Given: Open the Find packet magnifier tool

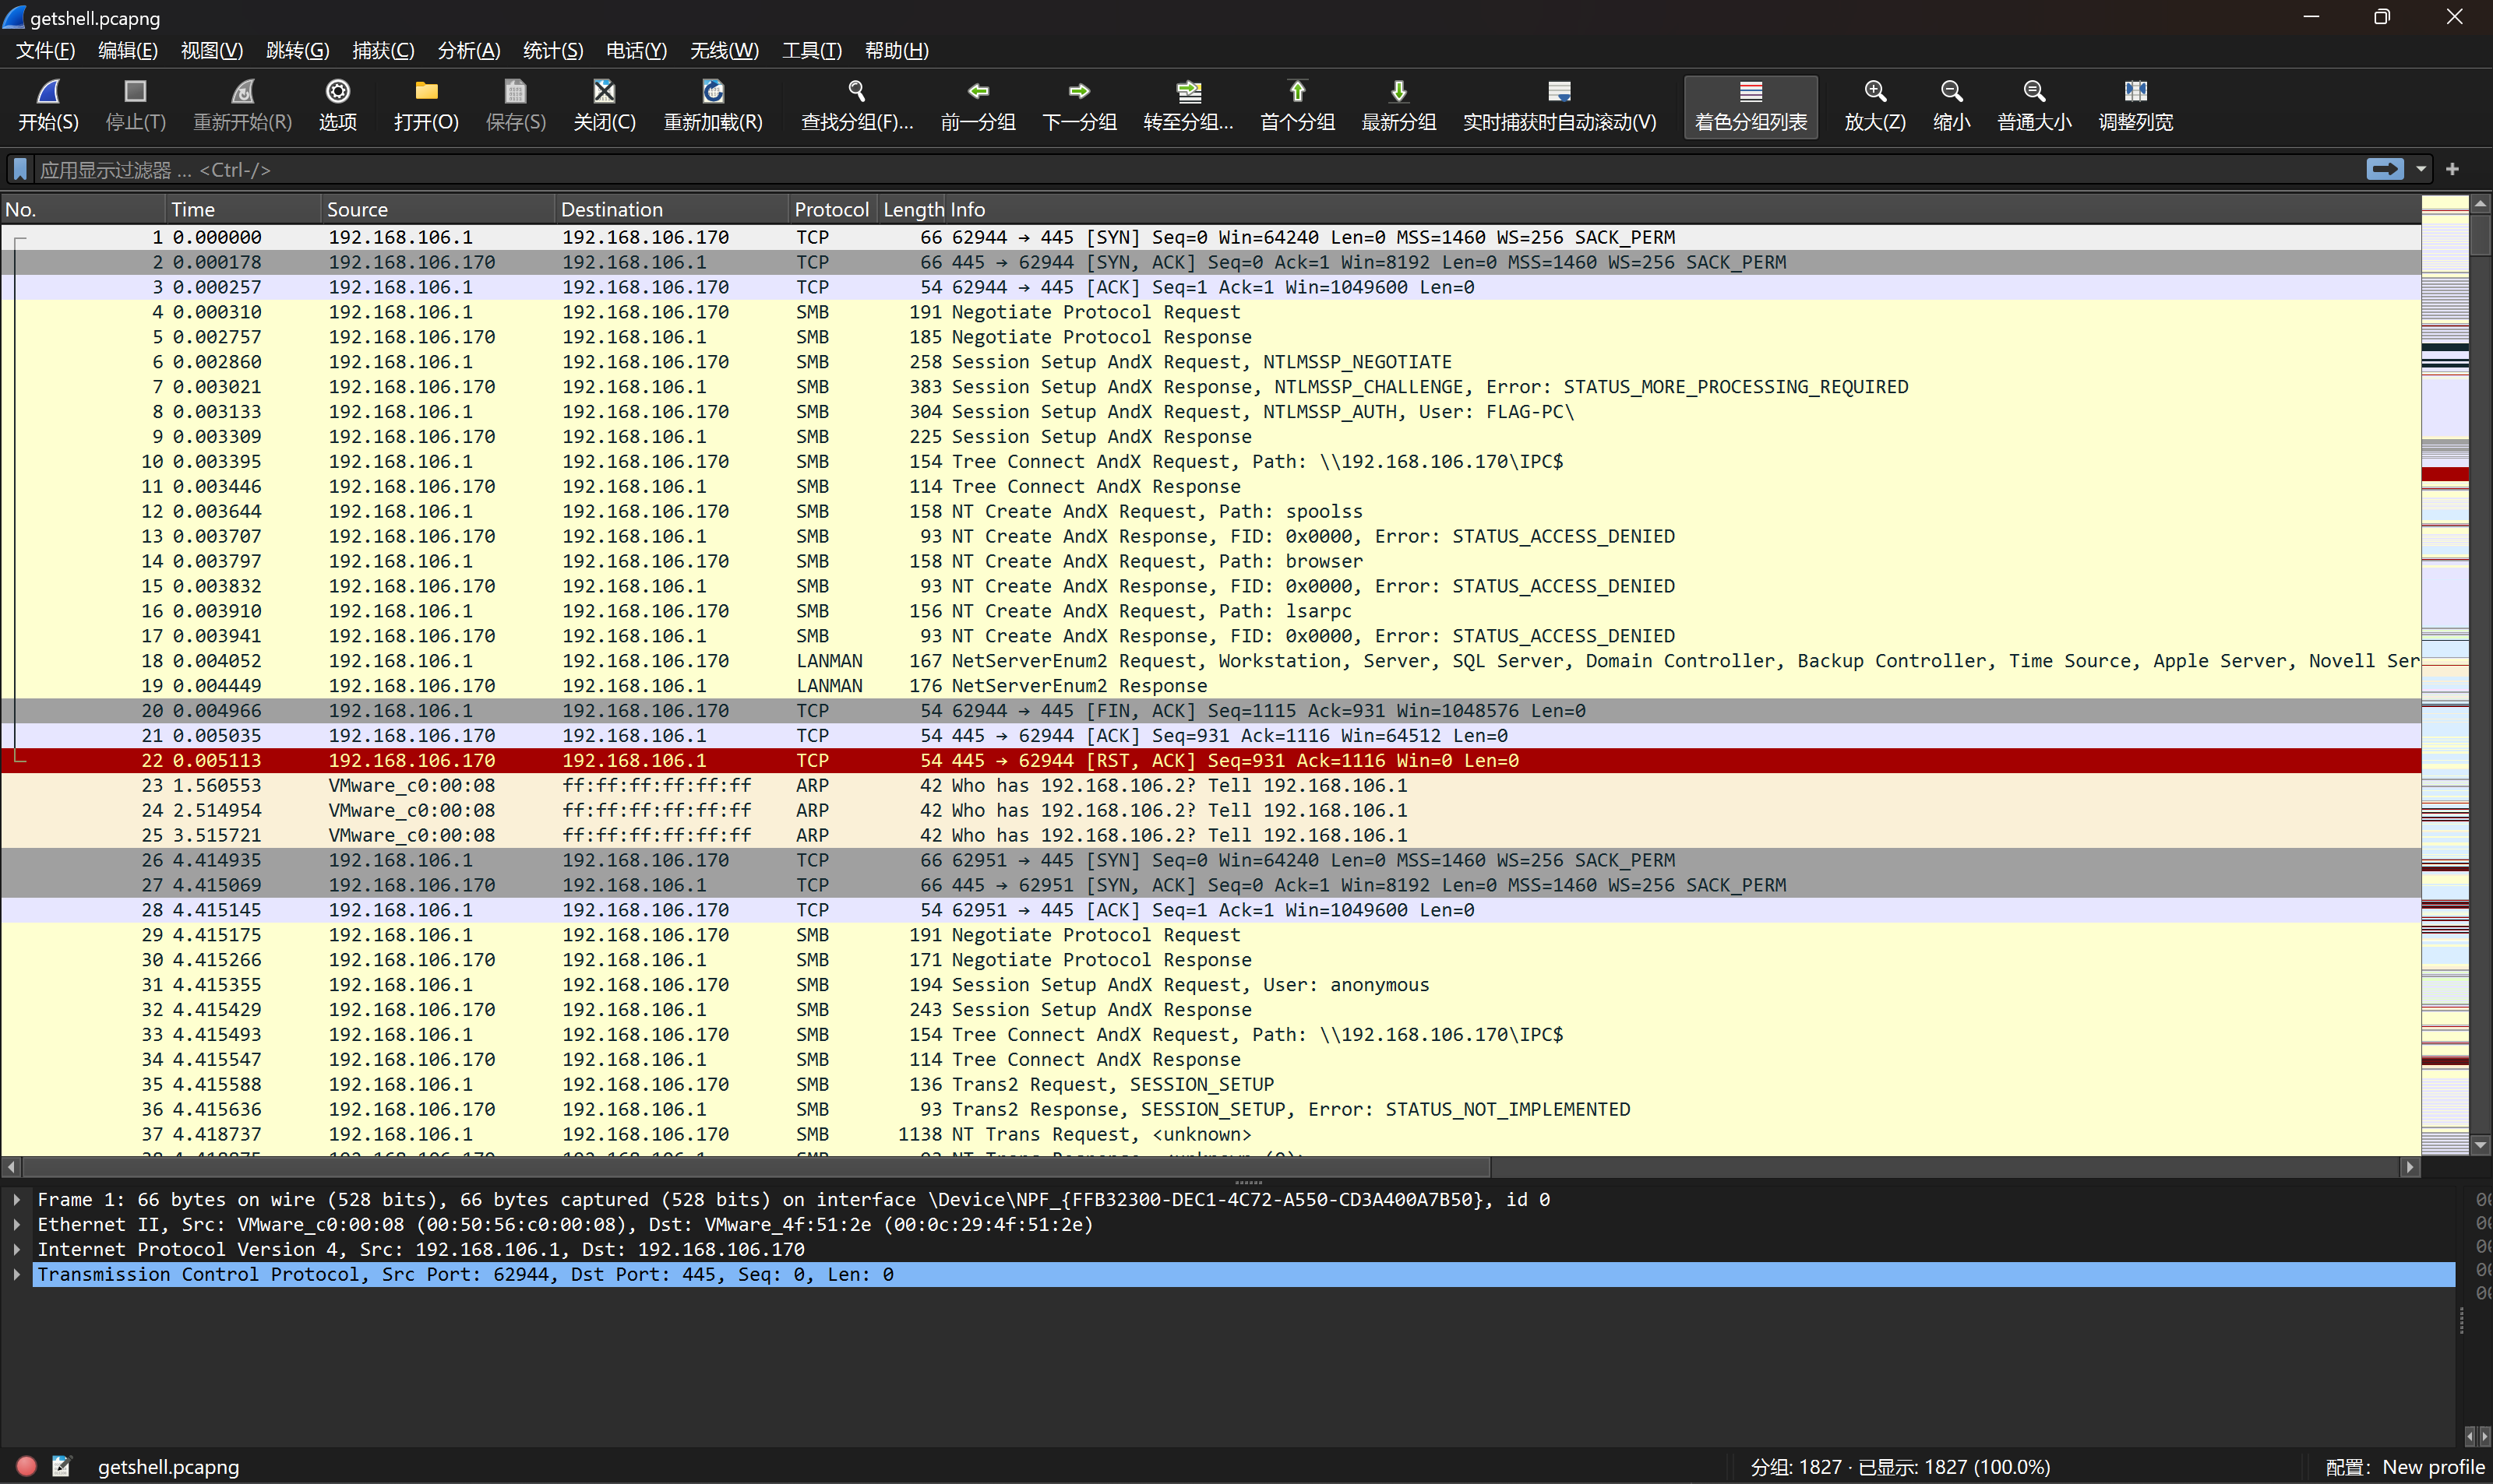Looking at the screenshot, I should point(856,93).
